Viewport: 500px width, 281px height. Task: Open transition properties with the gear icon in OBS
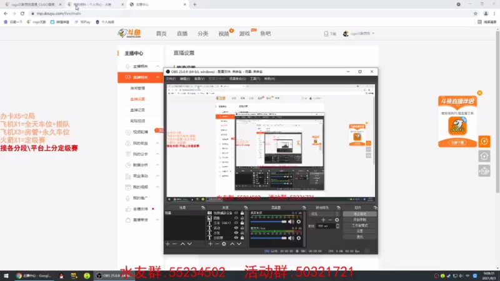337,220
